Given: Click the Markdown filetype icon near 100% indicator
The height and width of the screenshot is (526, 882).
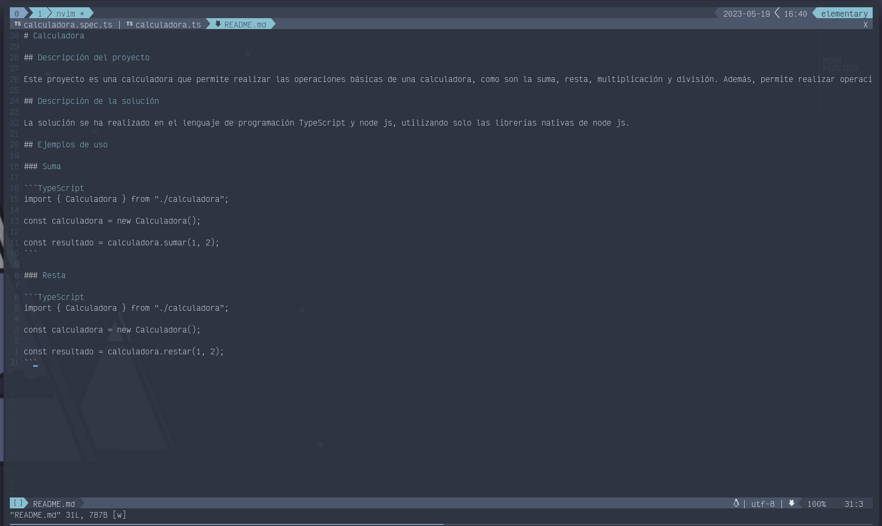Looking at the screenshot, I should tap(792, 504).
